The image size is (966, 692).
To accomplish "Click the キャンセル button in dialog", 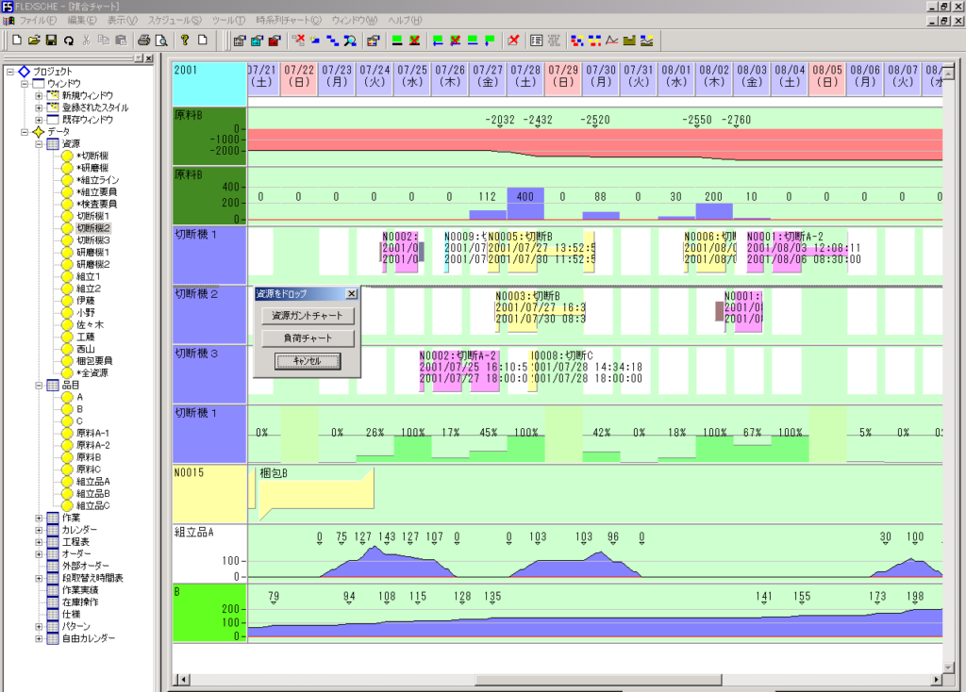I will pyautogui.click(x=308, y=361).
